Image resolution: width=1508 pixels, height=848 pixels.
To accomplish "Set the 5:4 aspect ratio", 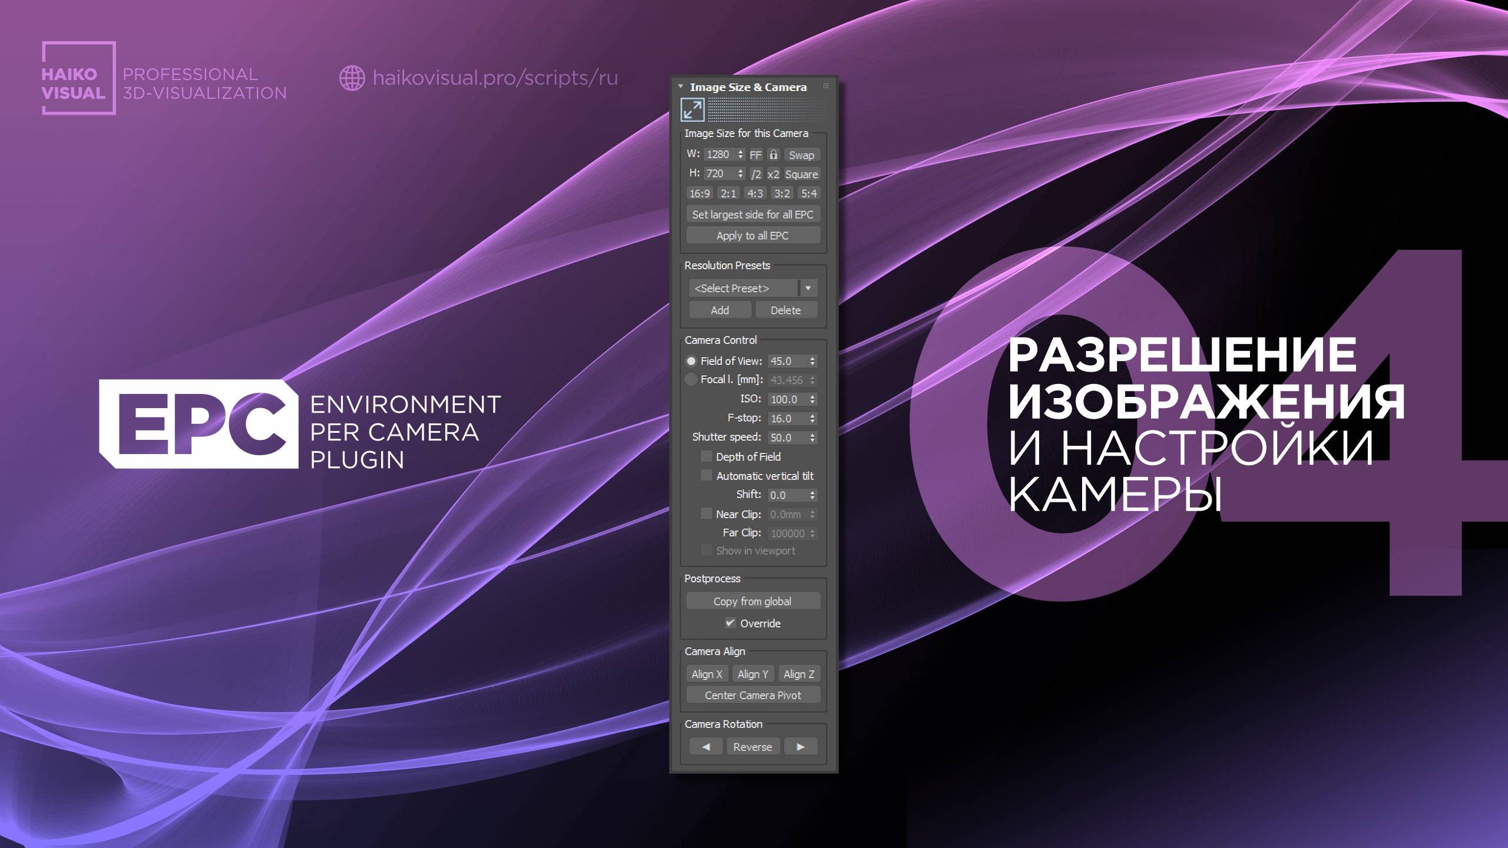I will (809, 193).
